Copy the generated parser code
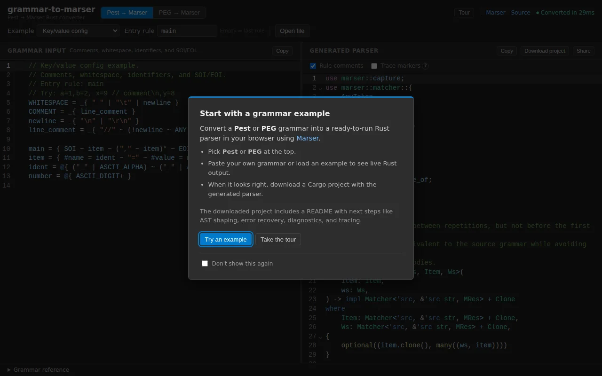Screen dimensions: 602x376 (x=507, y=51)
